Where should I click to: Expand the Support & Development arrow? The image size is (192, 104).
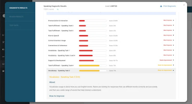click(173, 60)
